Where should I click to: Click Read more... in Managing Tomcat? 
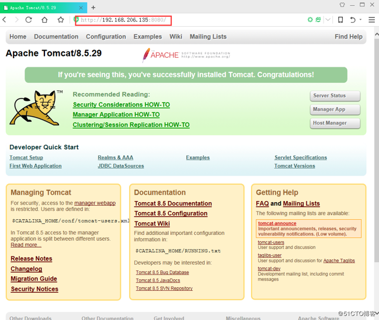tap(26, 245)
